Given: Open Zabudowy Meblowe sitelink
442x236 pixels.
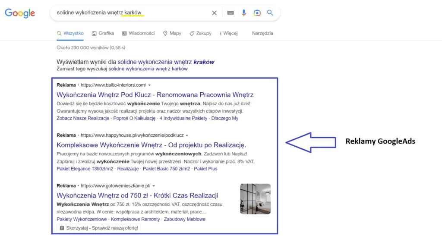Looking at the screenshot, I should (185, 219).
